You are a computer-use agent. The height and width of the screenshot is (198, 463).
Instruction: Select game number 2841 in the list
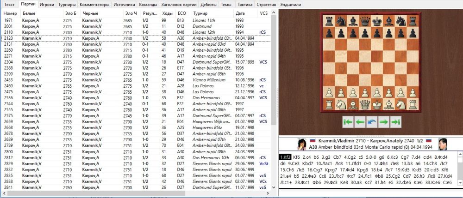point(9,187)
